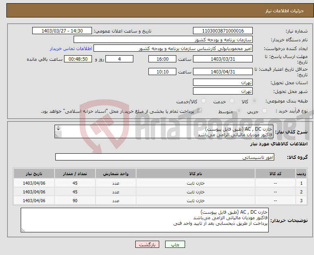Click the توضیحات خریدار text area
314x255 pixels.
144,220
